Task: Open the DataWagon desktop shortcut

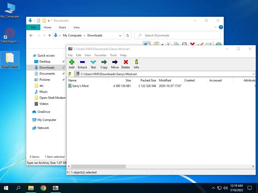Action: tap(10, 35)
